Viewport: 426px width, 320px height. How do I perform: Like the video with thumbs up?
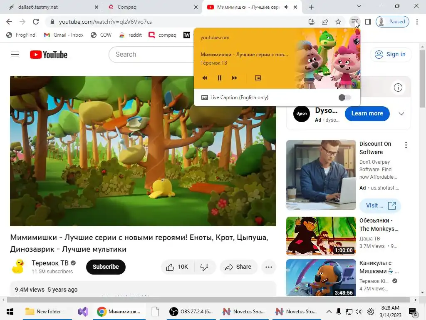[x=178, y=267]
